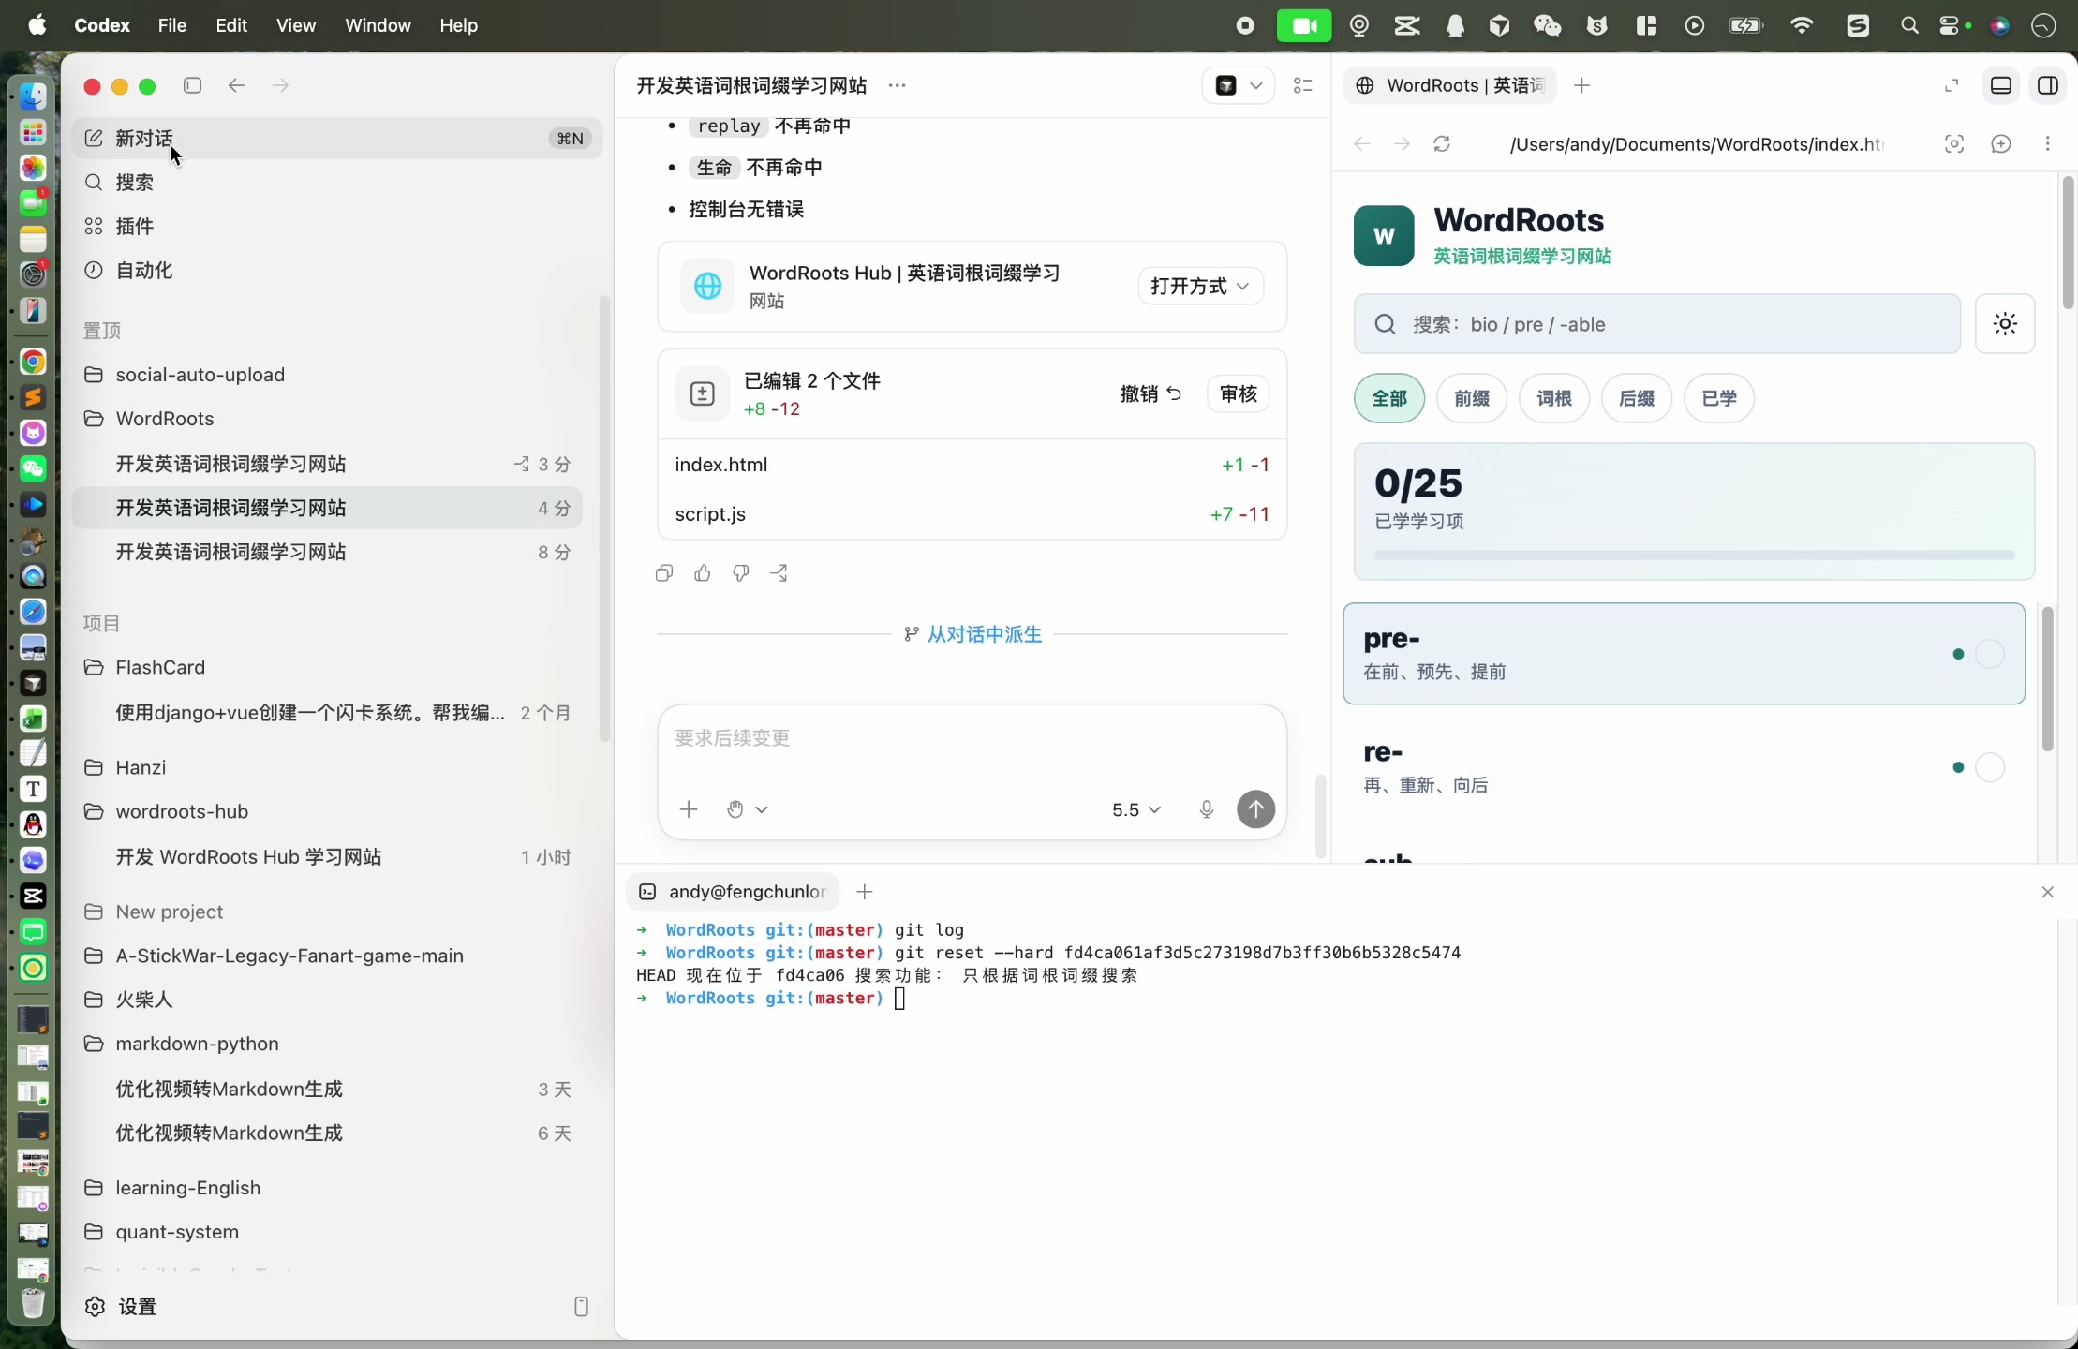Toggle the sidebar panel icon
The height and width of the screenshot is (1349, 2078).
coord(192,85)
